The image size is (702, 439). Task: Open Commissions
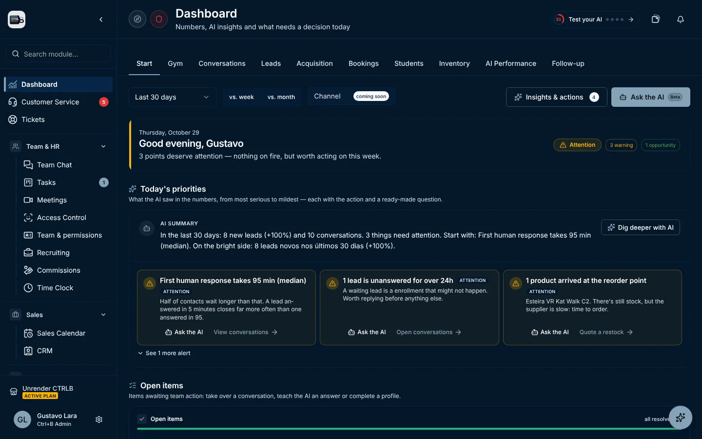pyautogui.click(x=66, y=270)
